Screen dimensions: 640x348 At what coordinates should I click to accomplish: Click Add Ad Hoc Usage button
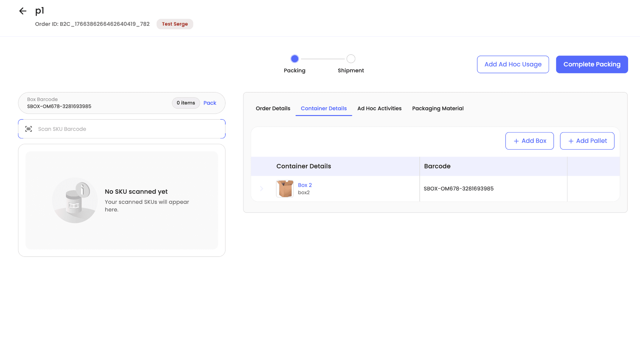[512, 65]
